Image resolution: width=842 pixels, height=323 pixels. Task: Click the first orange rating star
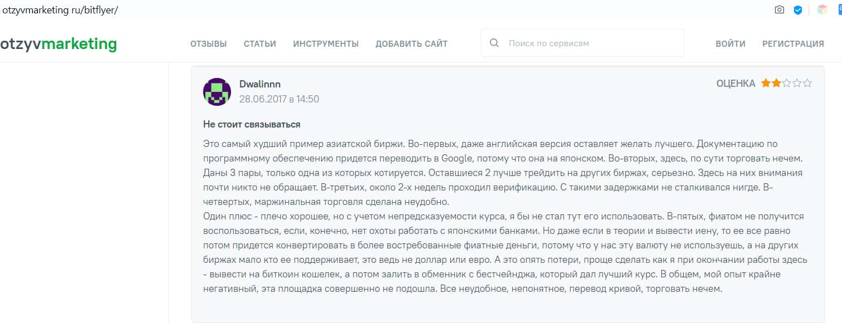click(x=766, y=84)
